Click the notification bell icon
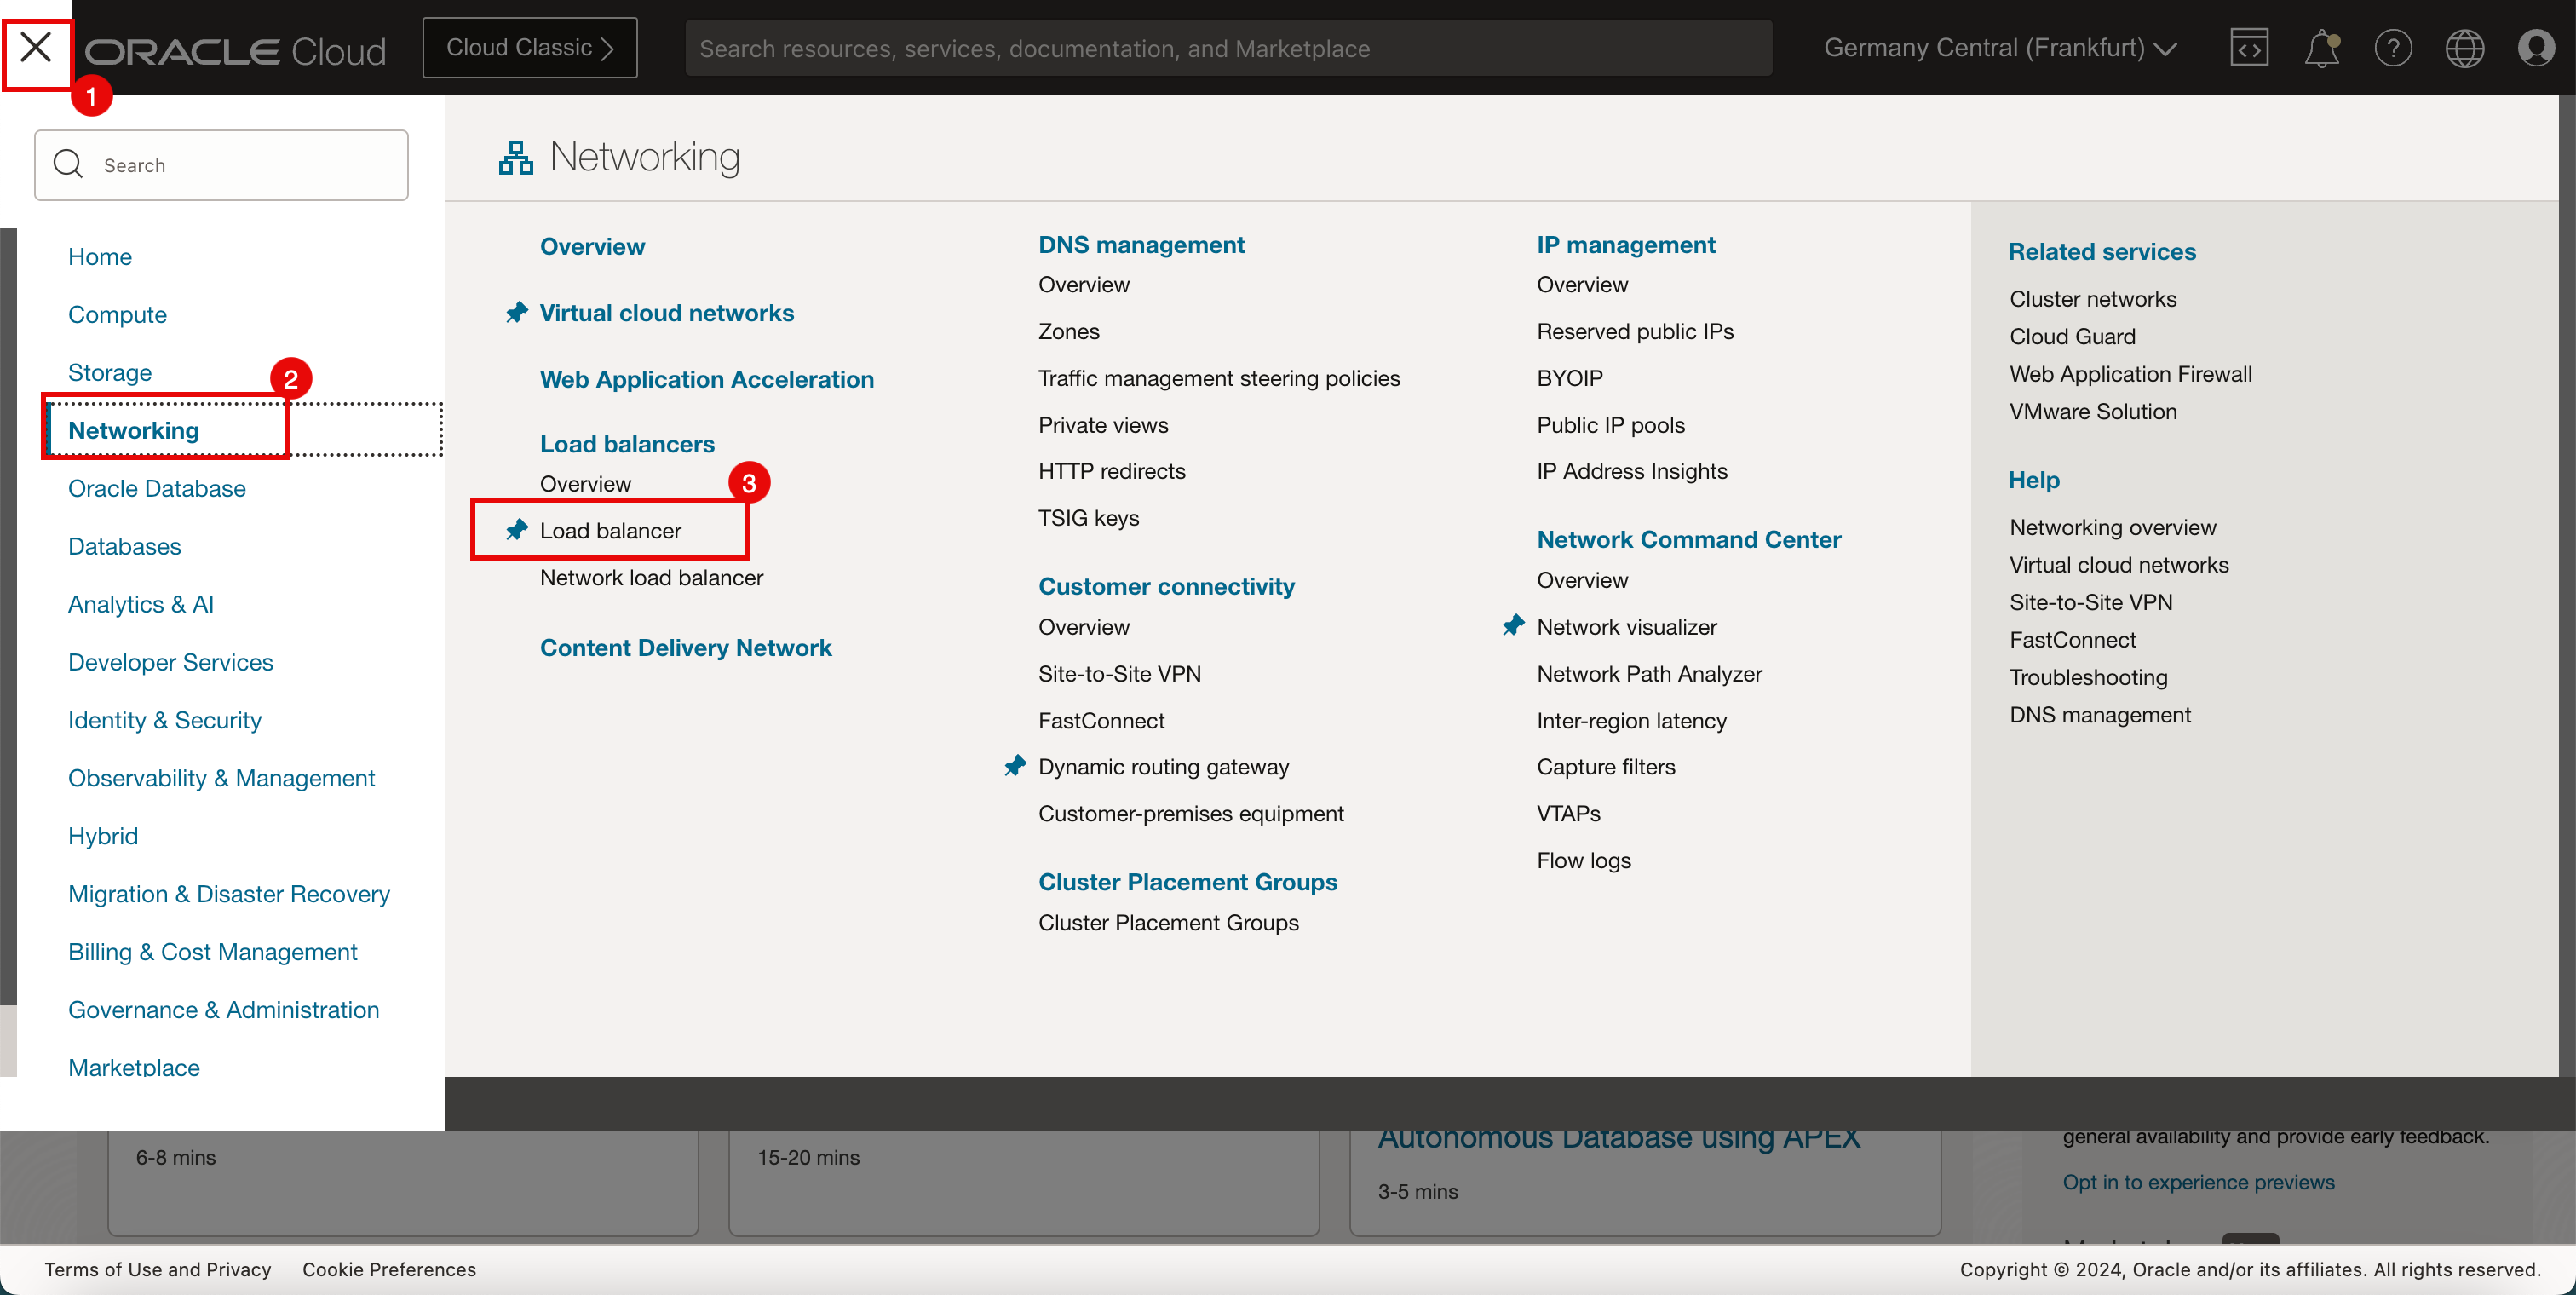Viewport: 2576px width, 1295px height. pyautogui.click(x=2320, y=46)
